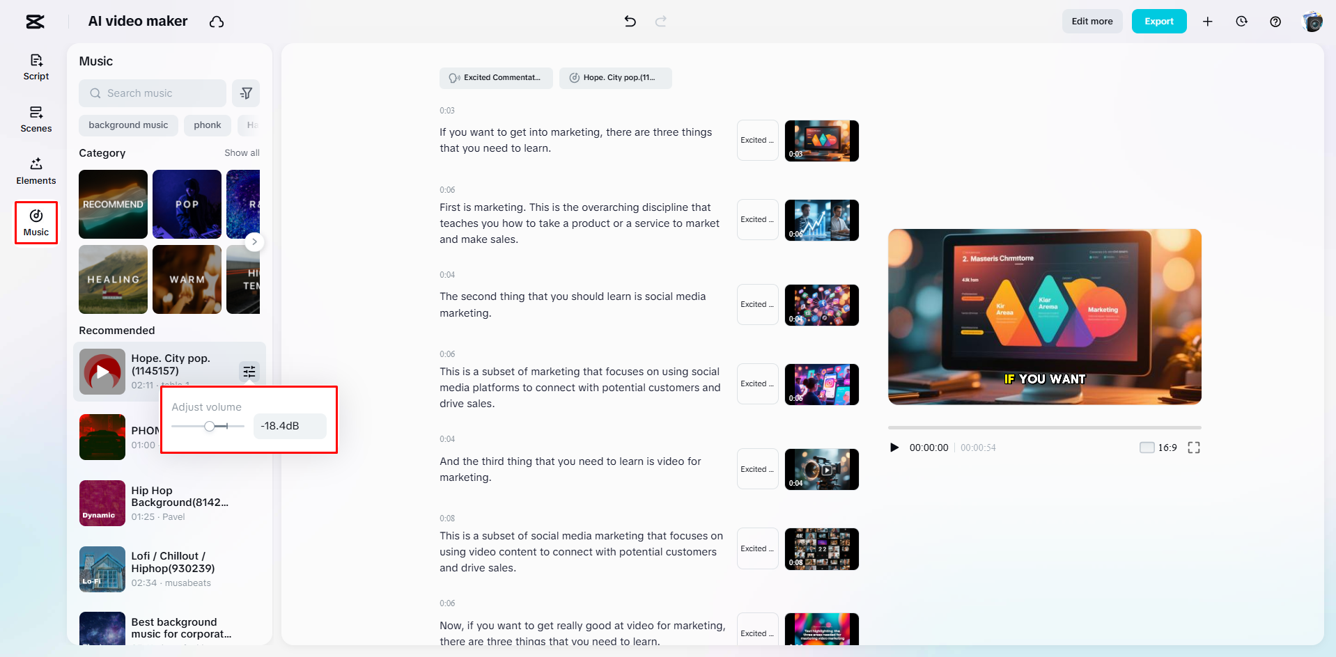The width and height of the screenshot is (1336, 657).
Task: Select scene thumbnail for 'This is a subset of marketing'
Action: [822, 384]
